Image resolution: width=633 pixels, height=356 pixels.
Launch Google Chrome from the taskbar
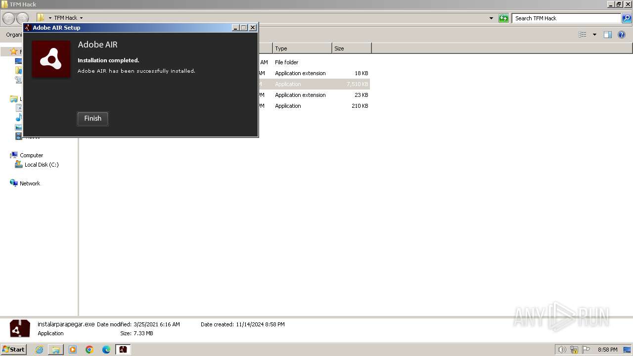click(x=90, y=350)
